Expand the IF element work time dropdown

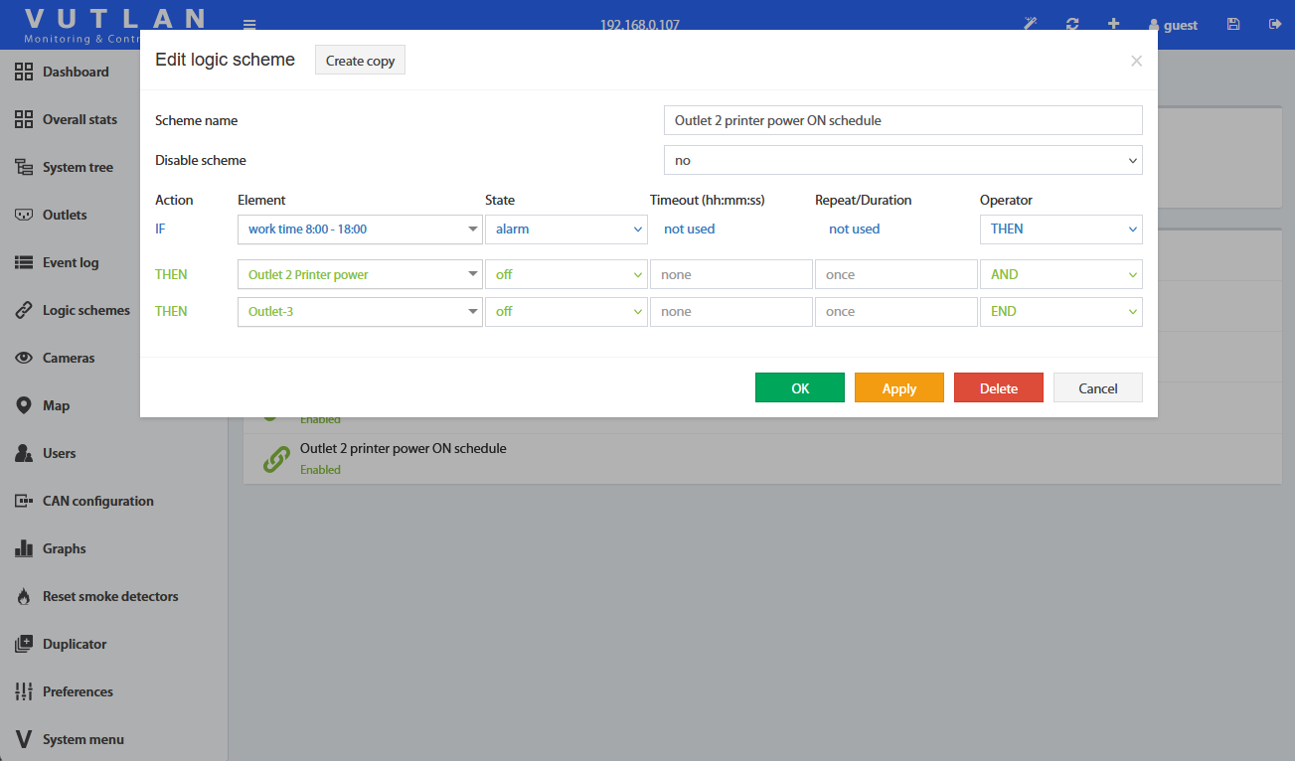click(x=360, y=229)
